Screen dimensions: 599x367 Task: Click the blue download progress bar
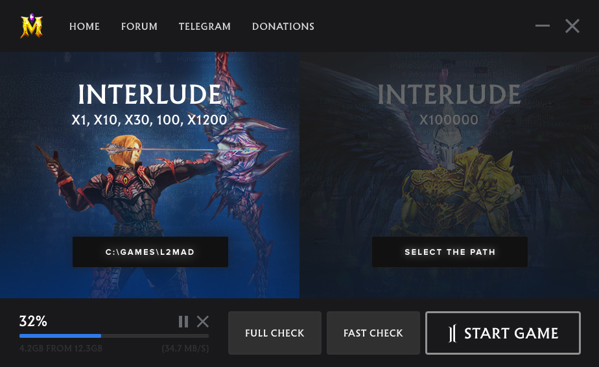pos(114,336)
